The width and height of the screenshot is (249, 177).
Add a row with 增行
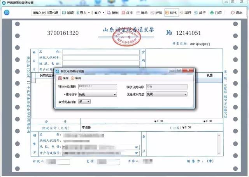pyautogui.click(x=186, y=13)
